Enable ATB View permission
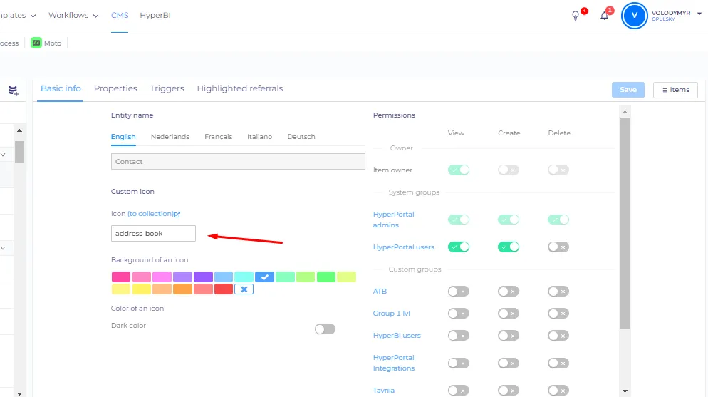Image resolution: width=708 pixels, height=397 pixels. (458, 292)
